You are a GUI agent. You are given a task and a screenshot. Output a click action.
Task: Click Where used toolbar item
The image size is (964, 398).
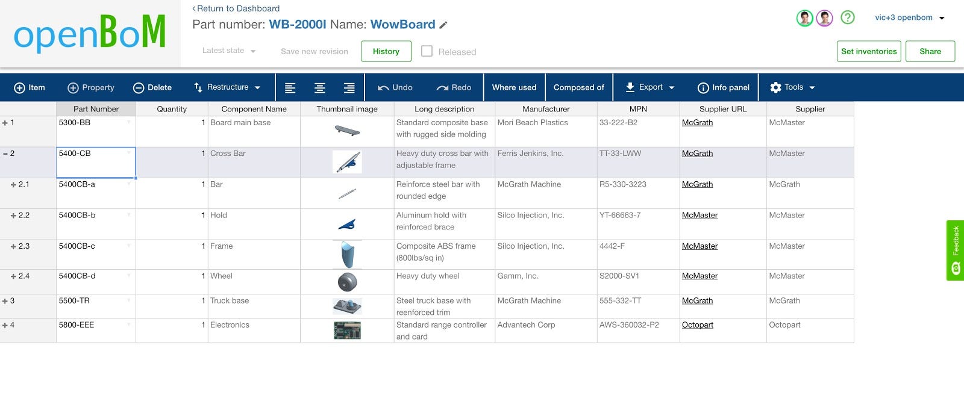tap(514, 87)
